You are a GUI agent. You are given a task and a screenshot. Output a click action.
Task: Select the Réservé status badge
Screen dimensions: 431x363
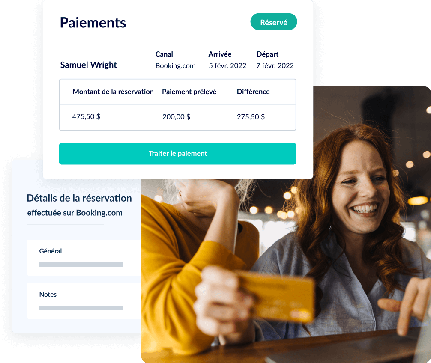click(x=273, y=22)
